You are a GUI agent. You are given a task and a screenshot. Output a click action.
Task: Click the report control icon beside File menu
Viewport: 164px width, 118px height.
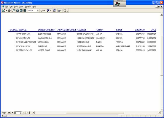point(3,7)
